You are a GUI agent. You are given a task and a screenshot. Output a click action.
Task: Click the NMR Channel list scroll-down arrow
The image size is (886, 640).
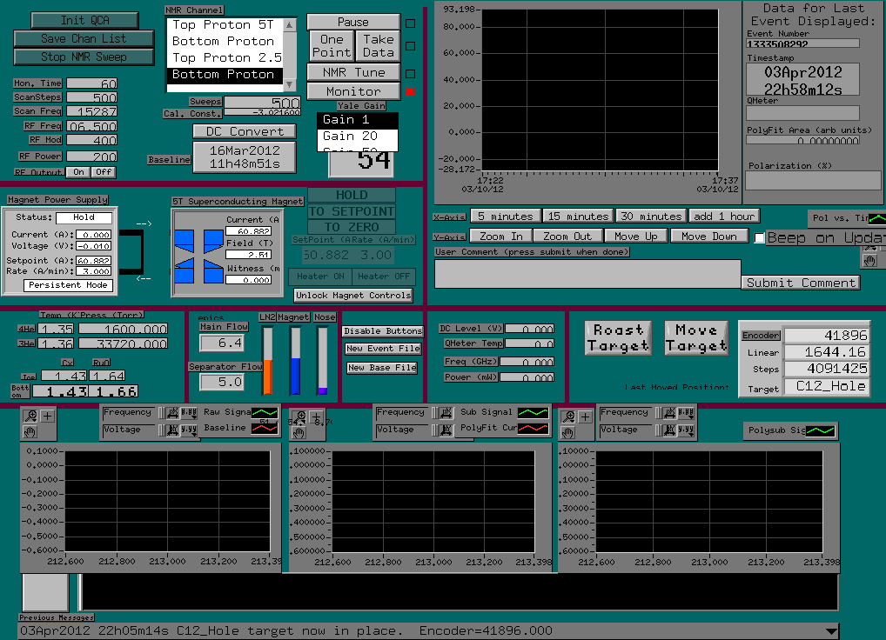coord(290,84)
